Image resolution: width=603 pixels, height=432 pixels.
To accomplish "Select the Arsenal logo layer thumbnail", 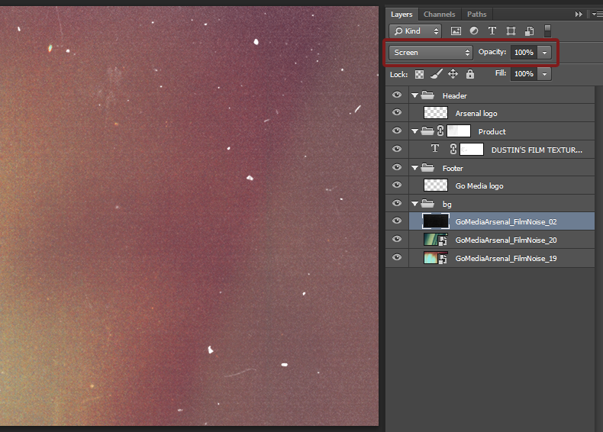I will 435,113.
